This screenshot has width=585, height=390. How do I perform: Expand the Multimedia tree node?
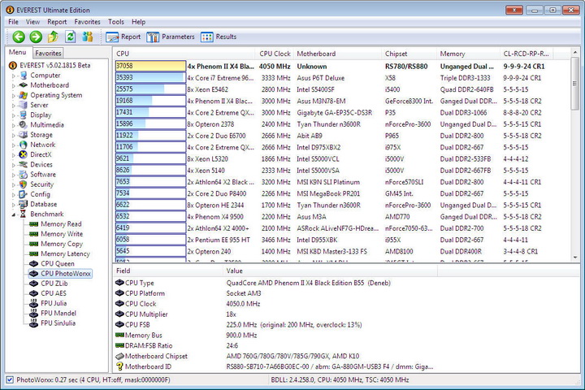(14, 125)
